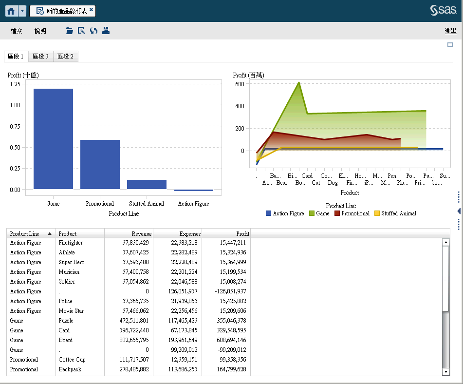This screenshot has width=463, height=384.
Task: Switch to the 區段 2 tab
Action: (x=66, y=57)
